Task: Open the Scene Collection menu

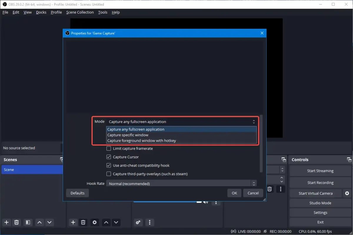Action: point(80,12)
